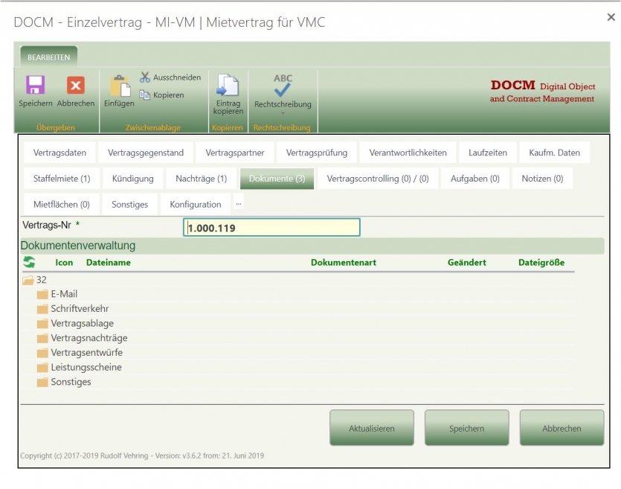Viewport: 621px width, 489px height.
Task: Open the Vertragspartner tab
Action: [235, 153]
